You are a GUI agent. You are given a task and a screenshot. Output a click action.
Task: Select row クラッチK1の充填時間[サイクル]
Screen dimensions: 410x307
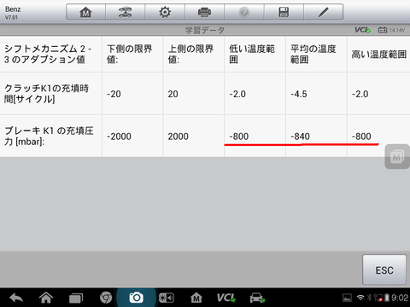46,94
